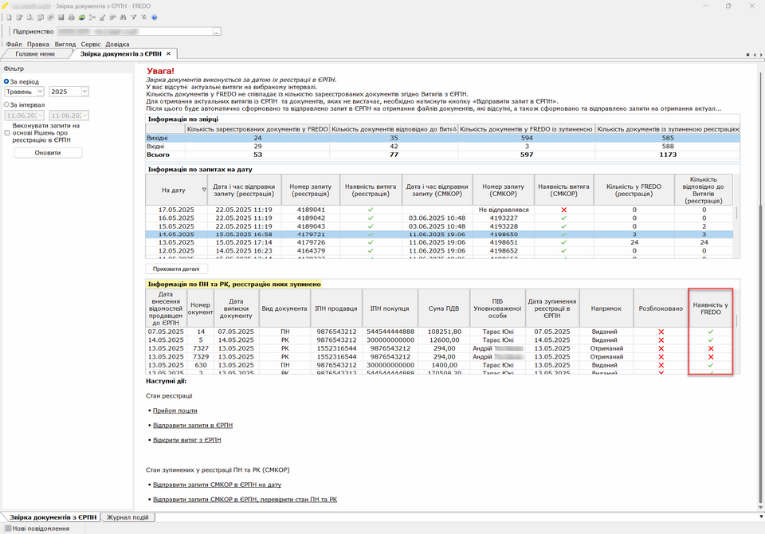Image resolution: width=765 pixels, height=534 pixels.
Task: Click the Copy documents toolbar icon
Action: (x=40, y=17)
